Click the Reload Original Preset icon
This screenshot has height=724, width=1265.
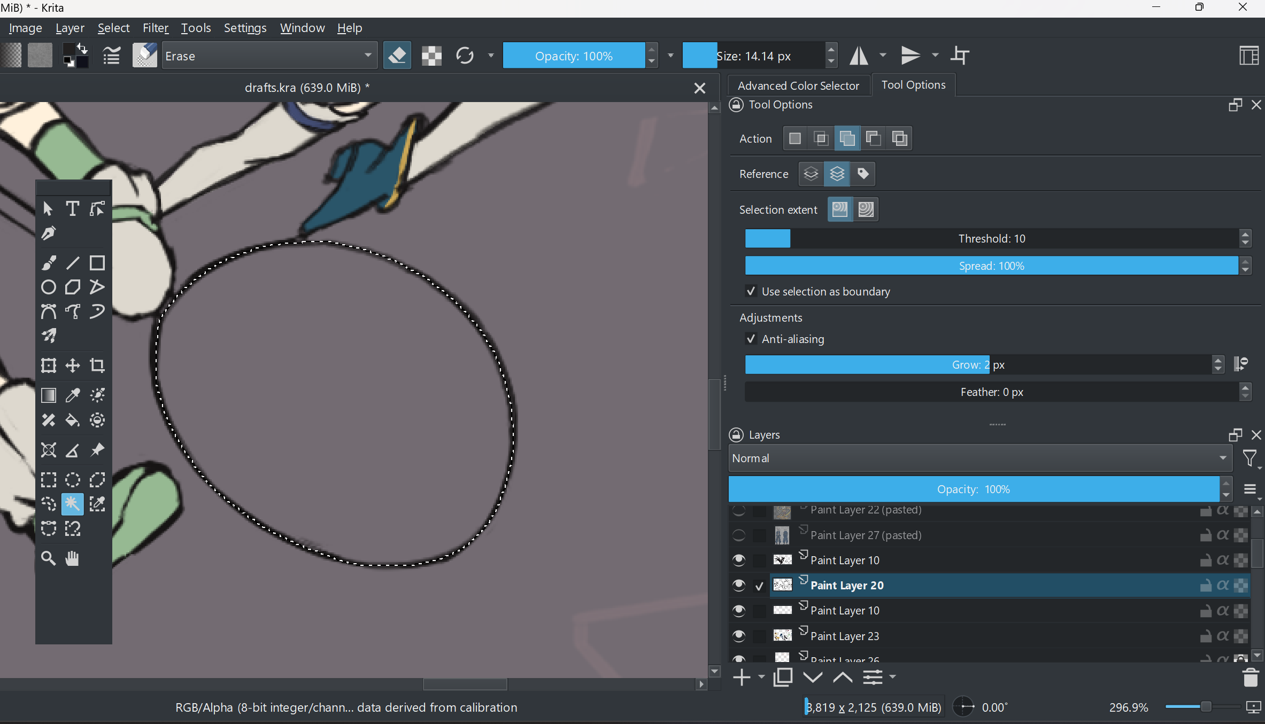click(465, 56)
